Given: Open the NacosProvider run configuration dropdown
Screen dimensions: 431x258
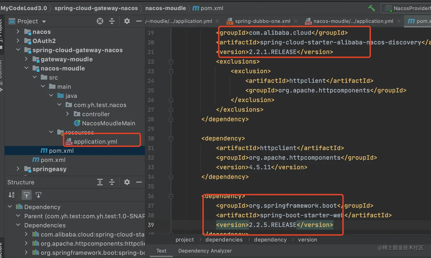Looking at the screenshot, I should (x=406, y=8).
